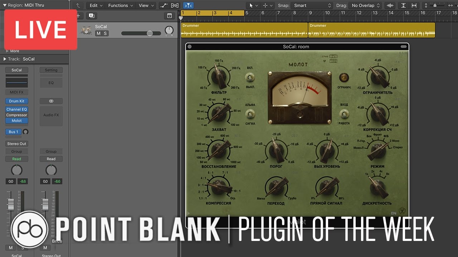Open the Drag No Overlap dropdown
Image resolution: width=458 pixels, height=257 pixels.
(366, 5)
